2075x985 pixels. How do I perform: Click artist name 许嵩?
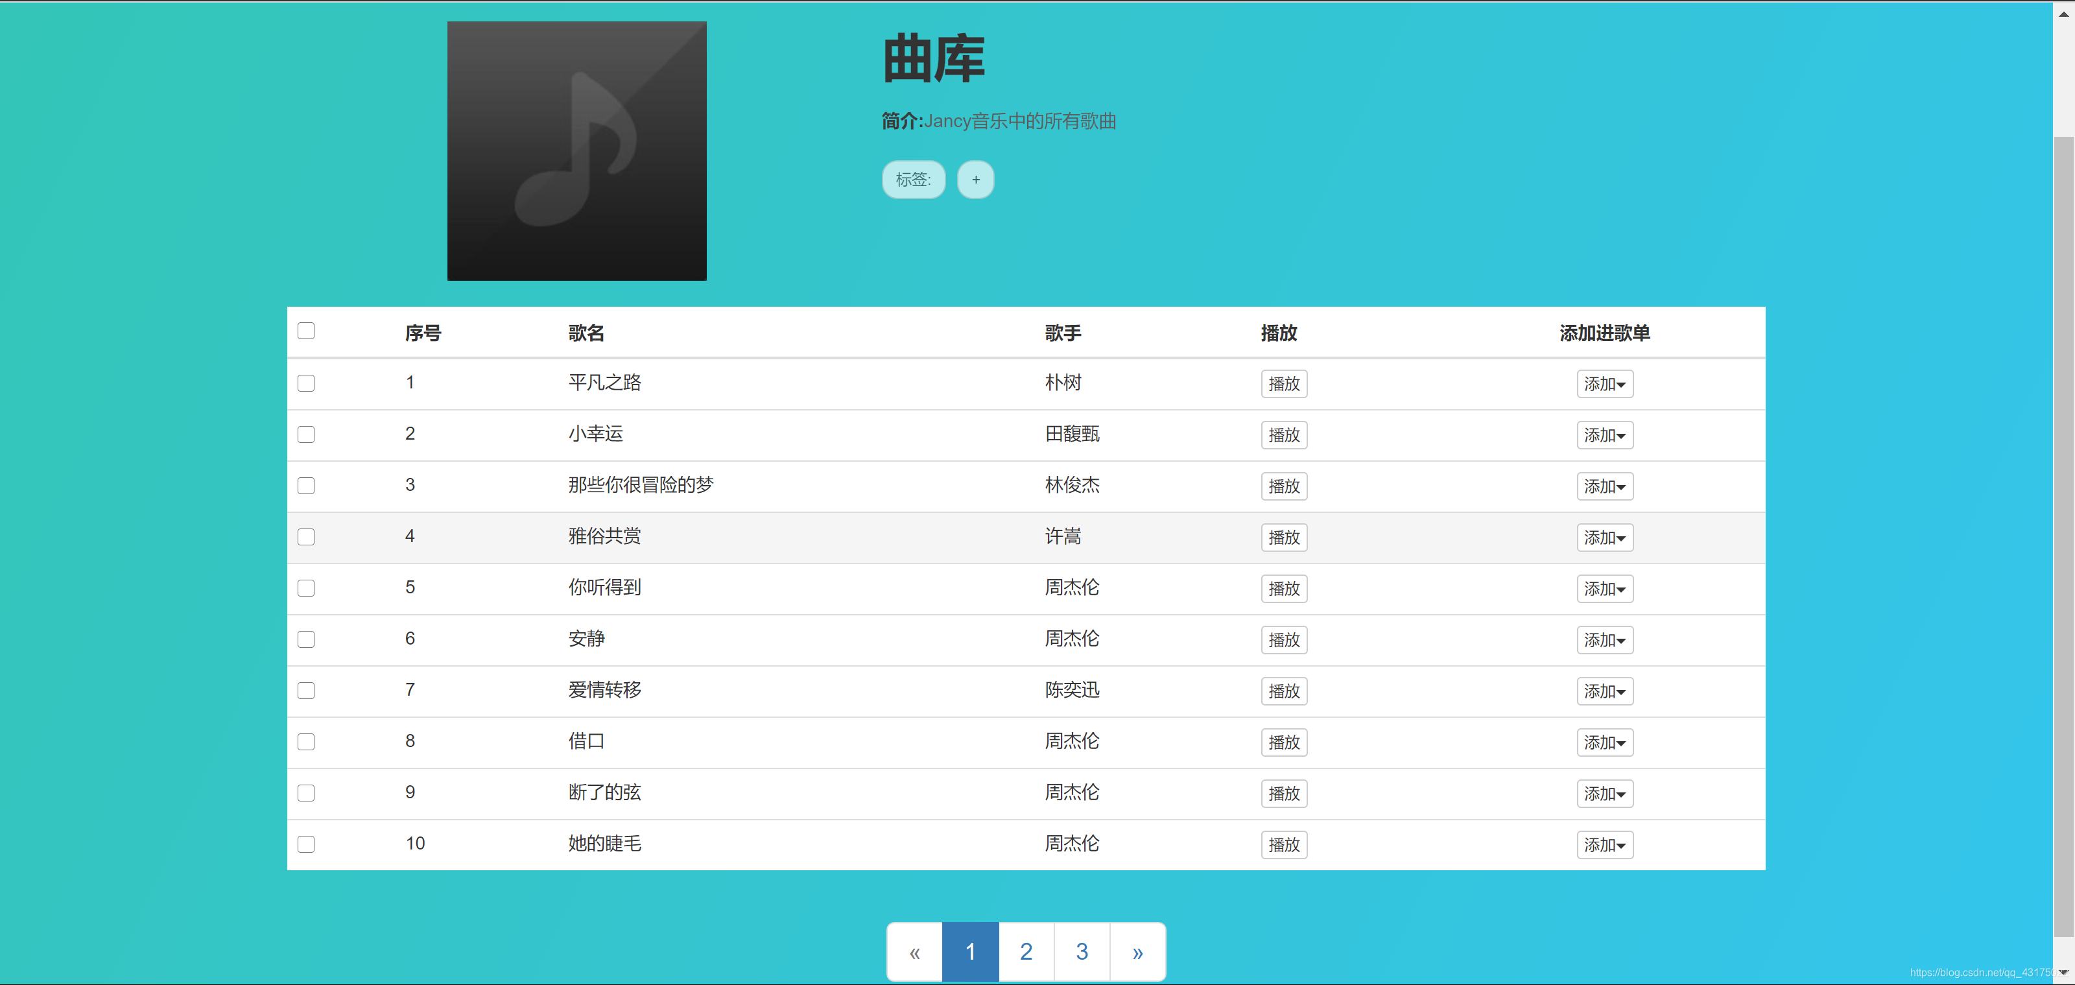(1063, 536)
